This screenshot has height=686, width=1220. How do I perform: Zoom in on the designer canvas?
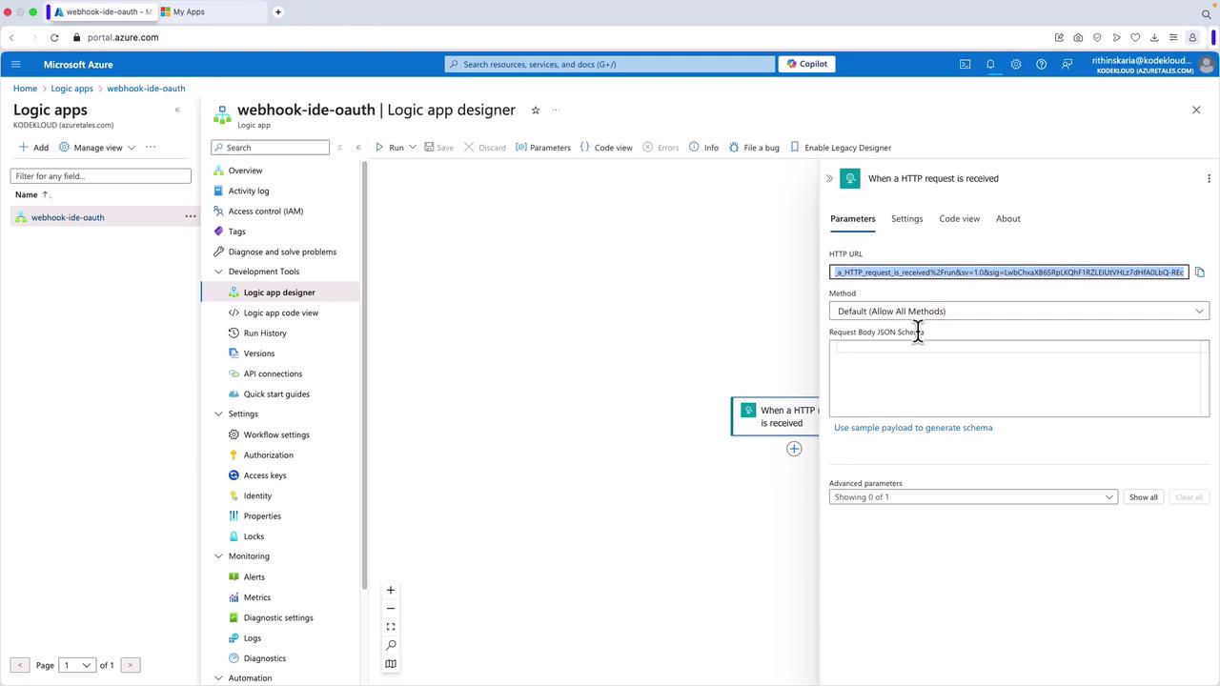tap(391, 590)
